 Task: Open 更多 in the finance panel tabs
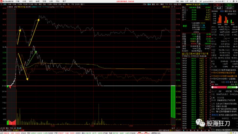pos(234,11)
